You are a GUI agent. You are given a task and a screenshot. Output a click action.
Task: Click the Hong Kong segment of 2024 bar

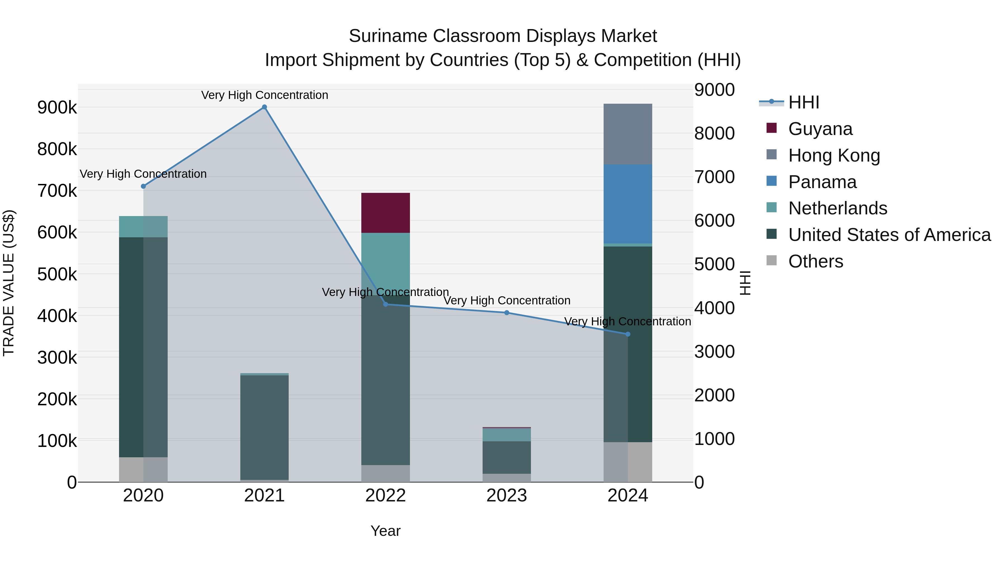pyautogui.click(x=628, y=134)
